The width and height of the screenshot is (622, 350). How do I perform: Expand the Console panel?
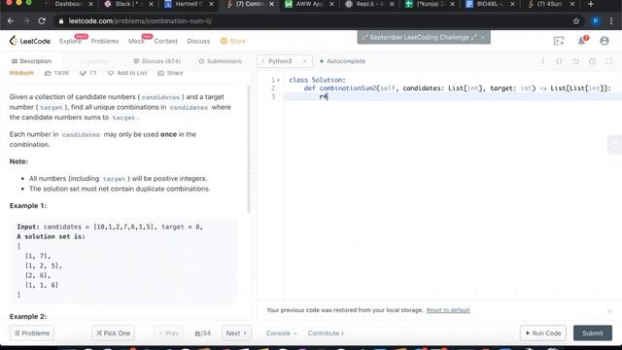tap(281, 332)
